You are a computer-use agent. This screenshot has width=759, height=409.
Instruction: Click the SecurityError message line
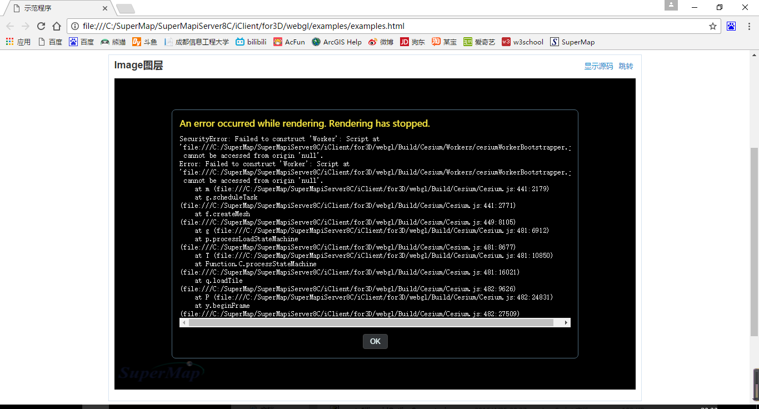click(279, 139)
